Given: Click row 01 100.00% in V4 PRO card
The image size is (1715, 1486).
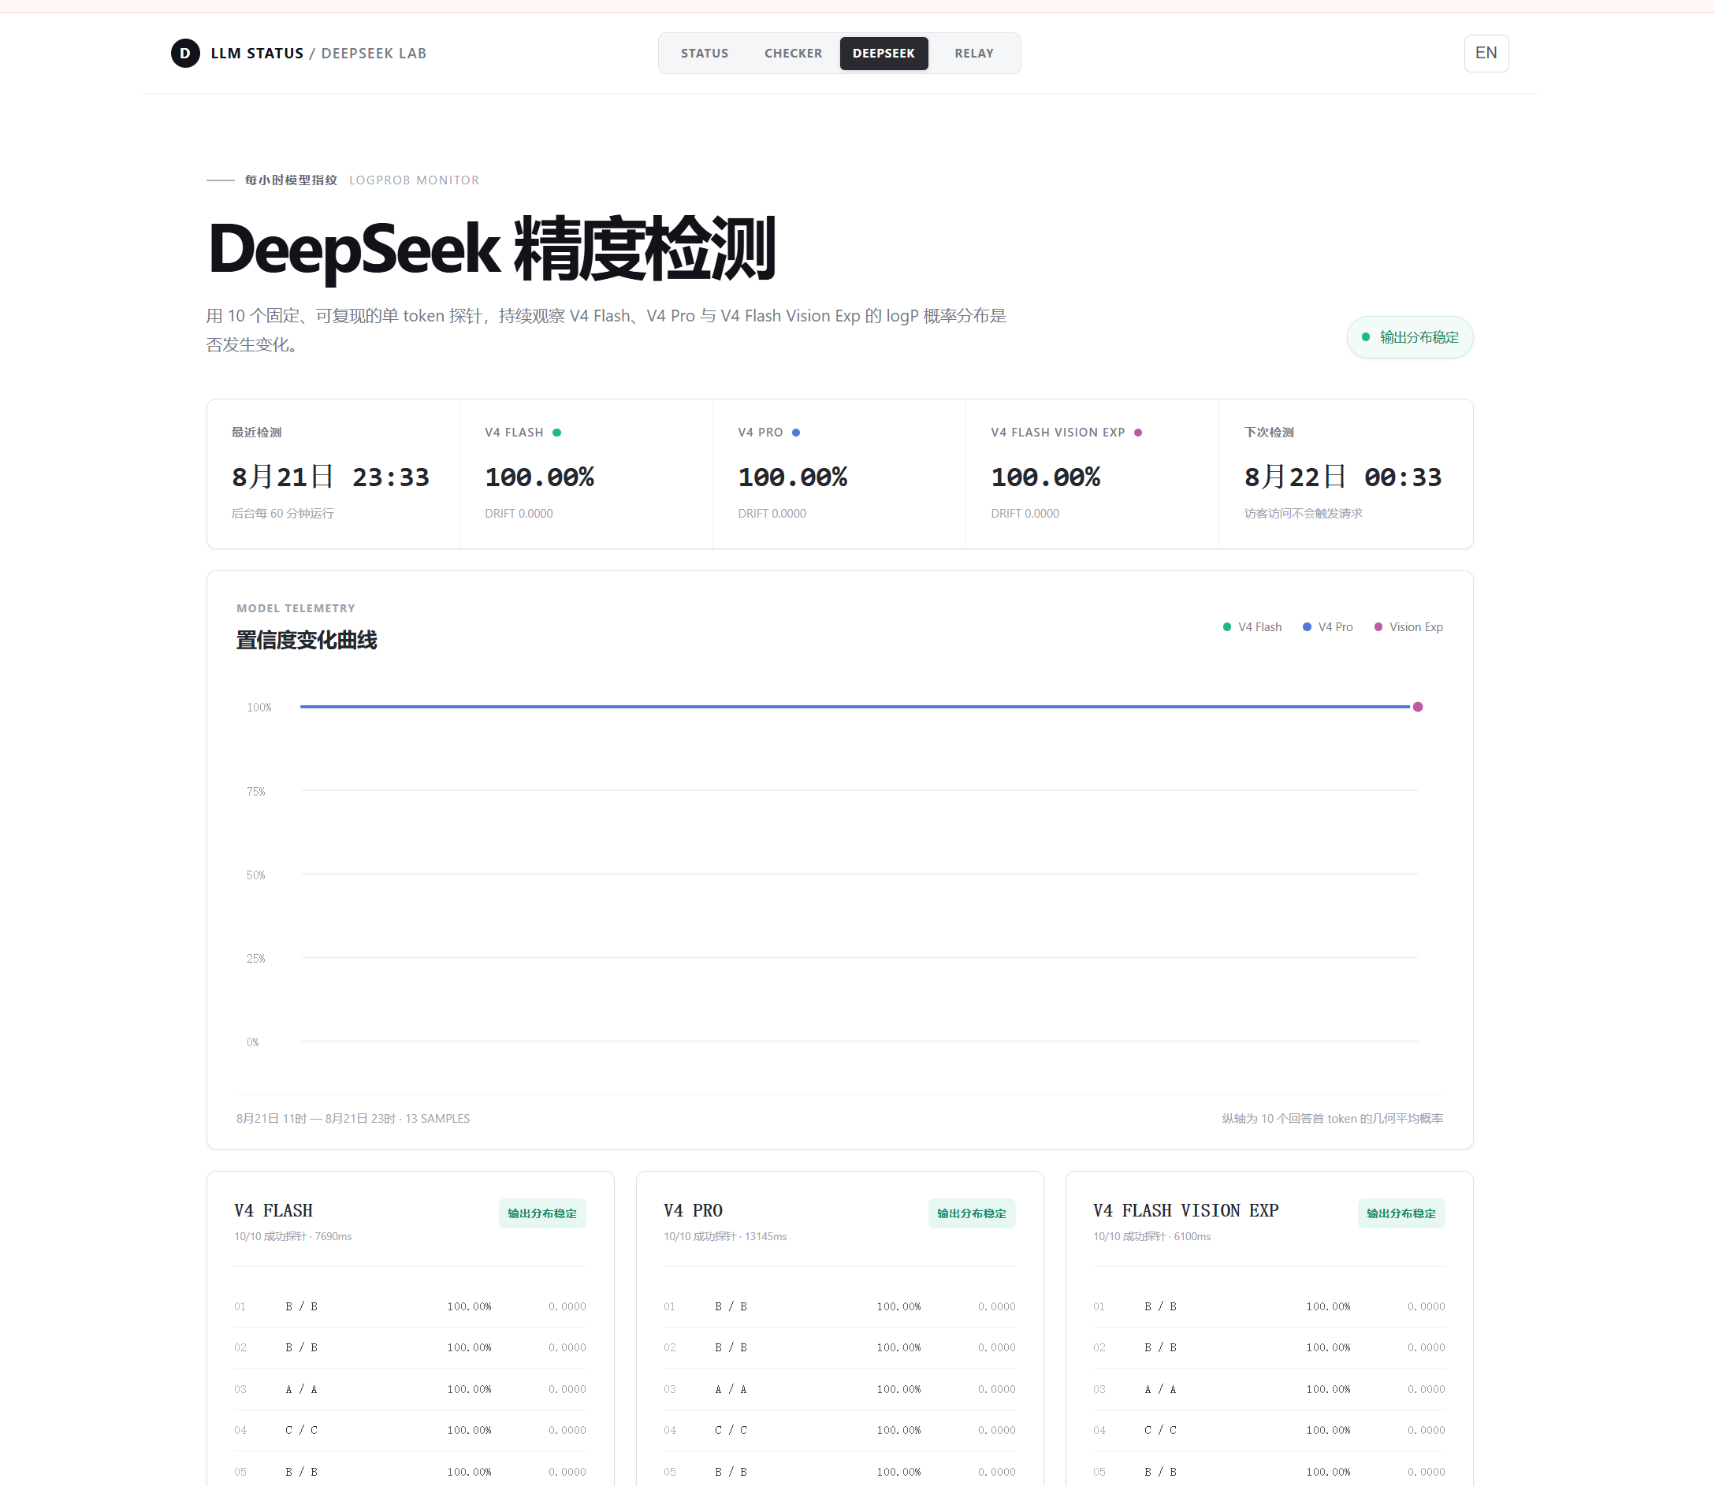Looking at the screenshot, I should click(x=899, y=1306).
